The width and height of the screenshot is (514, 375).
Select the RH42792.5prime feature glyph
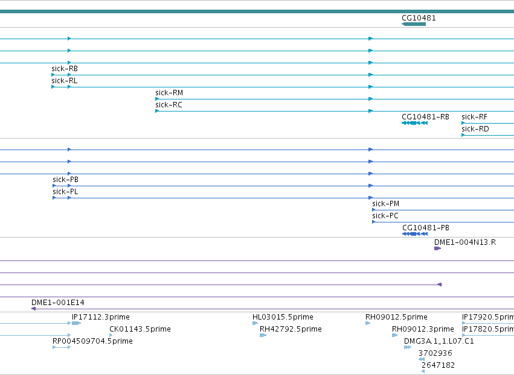click(x=263, y=335)
